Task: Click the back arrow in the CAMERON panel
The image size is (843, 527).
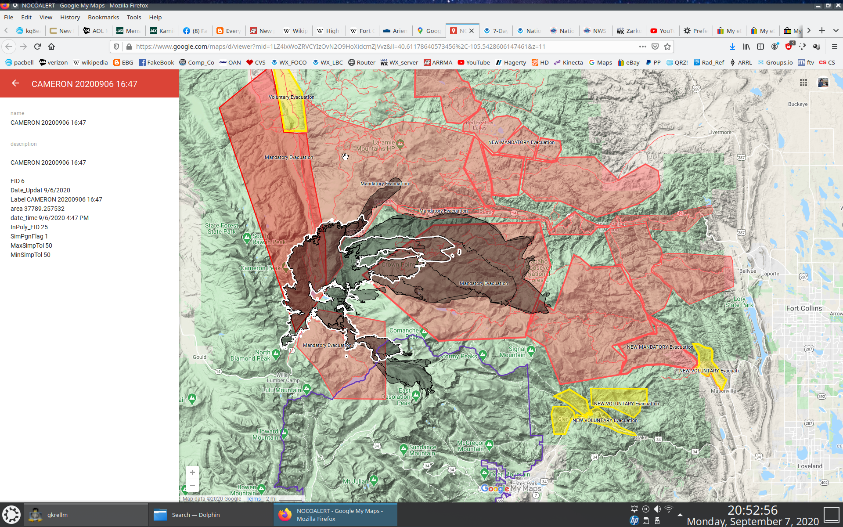Action: [16, 83]
